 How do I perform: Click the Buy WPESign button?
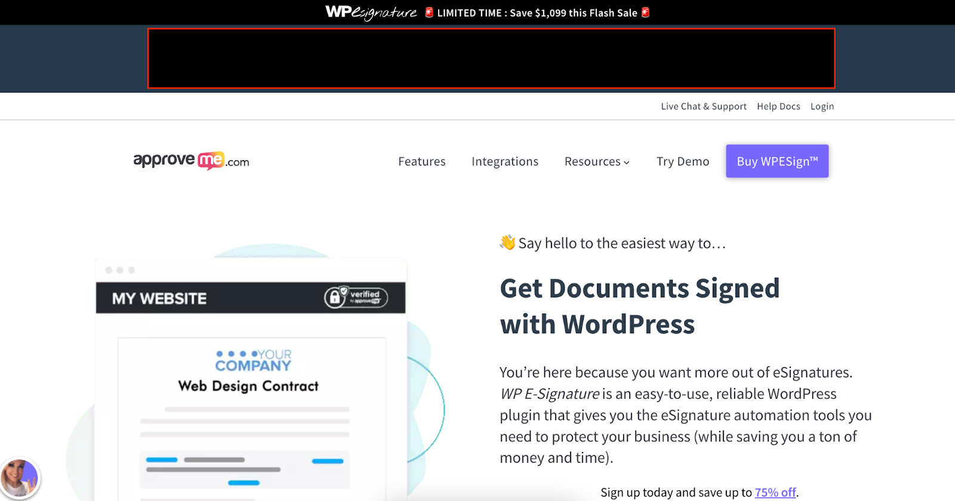(x=777, y=161)
